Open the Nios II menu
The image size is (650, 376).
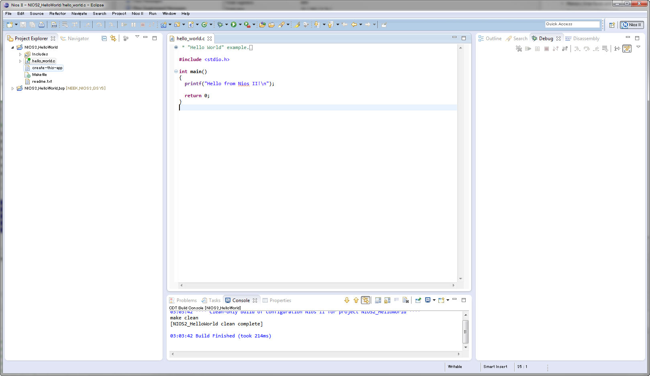[x=137, y=14]
